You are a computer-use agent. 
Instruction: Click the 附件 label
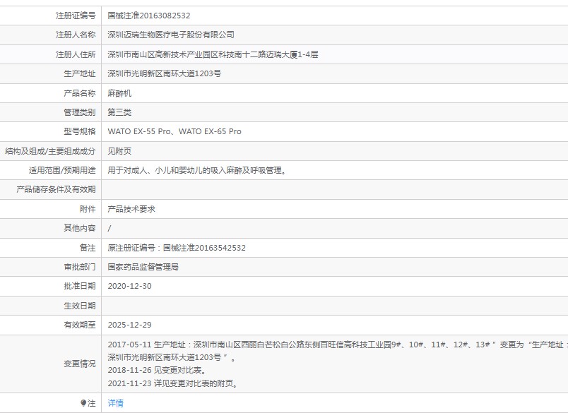click(88, 209)
